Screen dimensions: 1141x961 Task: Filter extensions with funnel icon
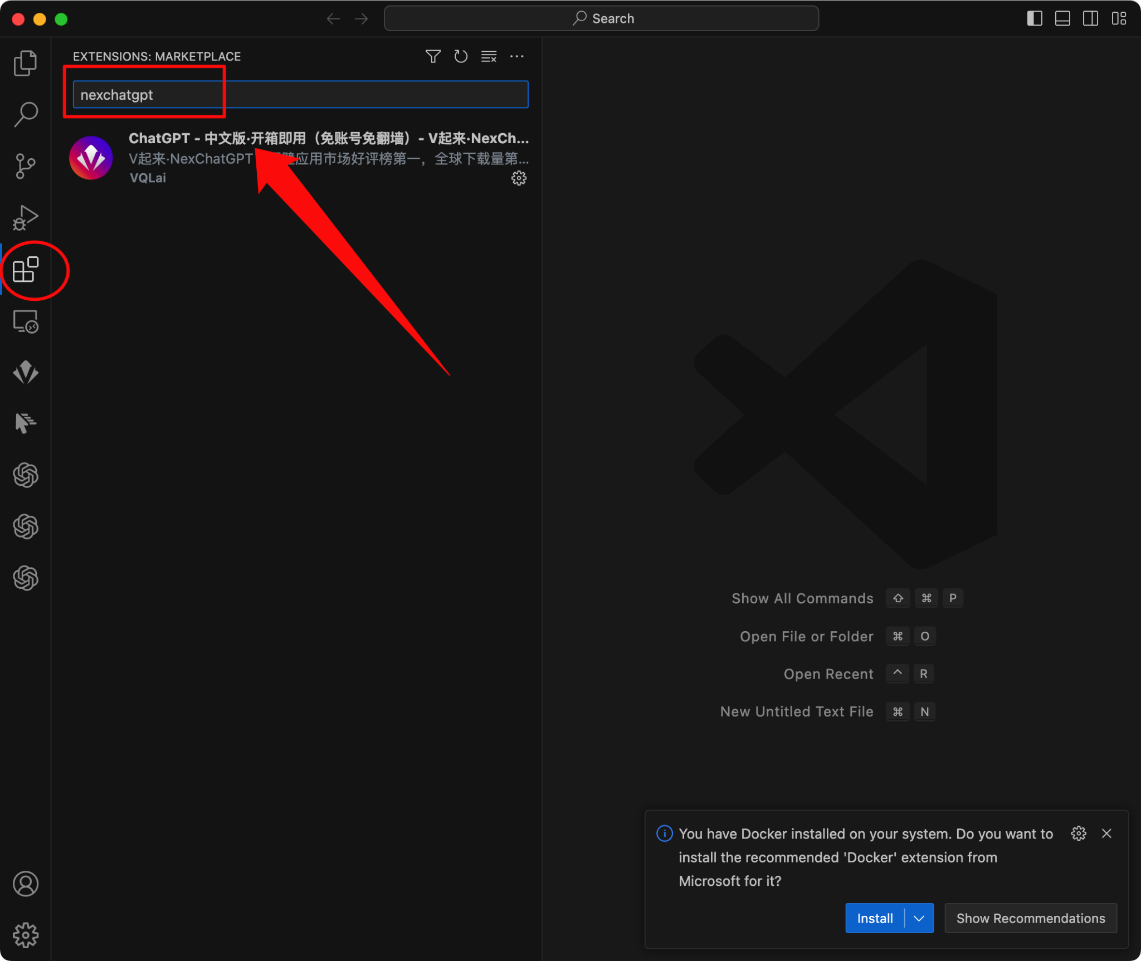(433, 56)
